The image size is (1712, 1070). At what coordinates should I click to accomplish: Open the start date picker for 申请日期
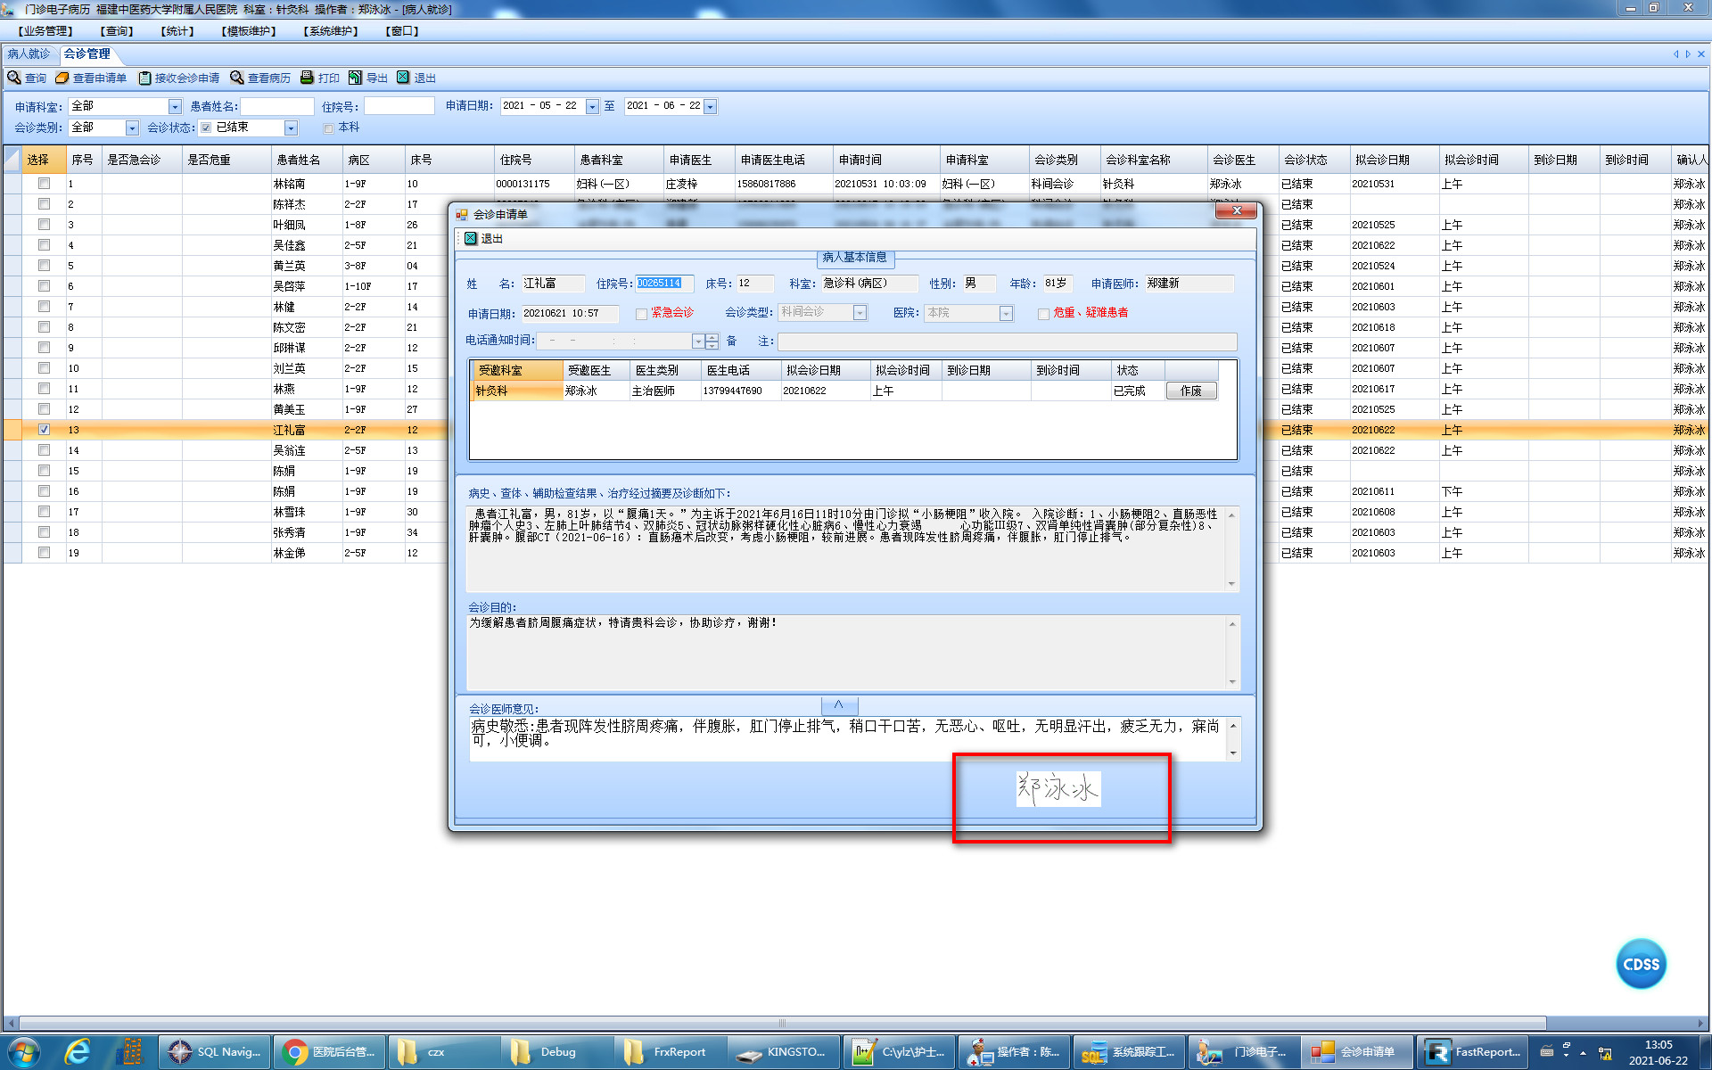[592, 106]
